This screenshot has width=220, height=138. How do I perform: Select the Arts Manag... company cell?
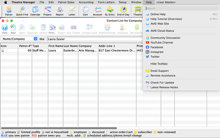click(88, 50)
